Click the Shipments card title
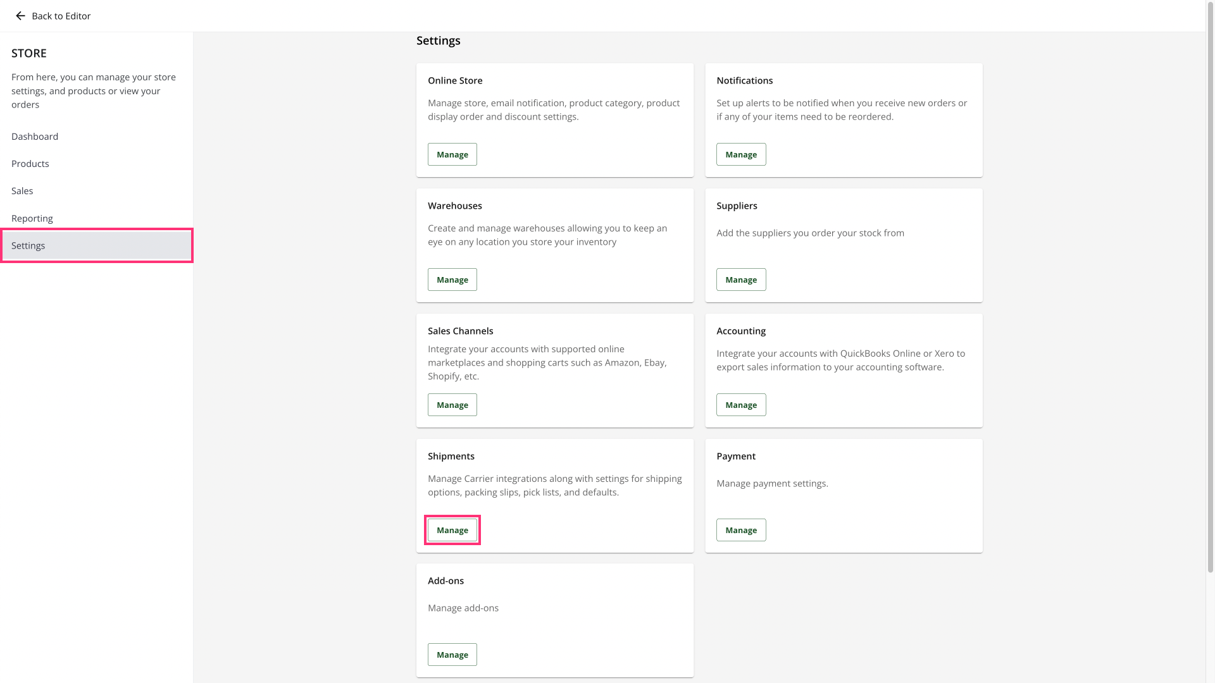The height and width of the screenshot is (683, 1215). click(451, 456)
